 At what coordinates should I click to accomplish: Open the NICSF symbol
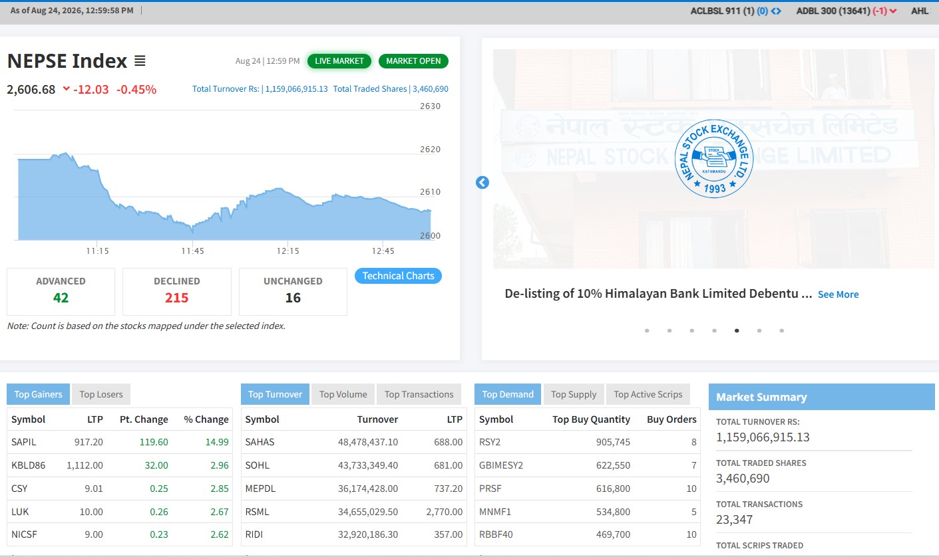tap(24, 534)
